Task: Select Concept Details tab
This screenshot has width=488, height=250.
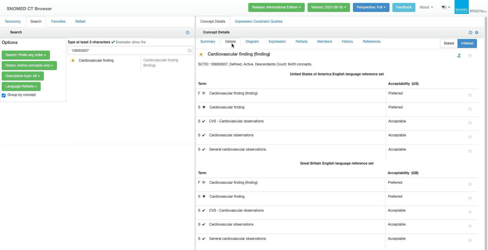Action: [213, 22]
